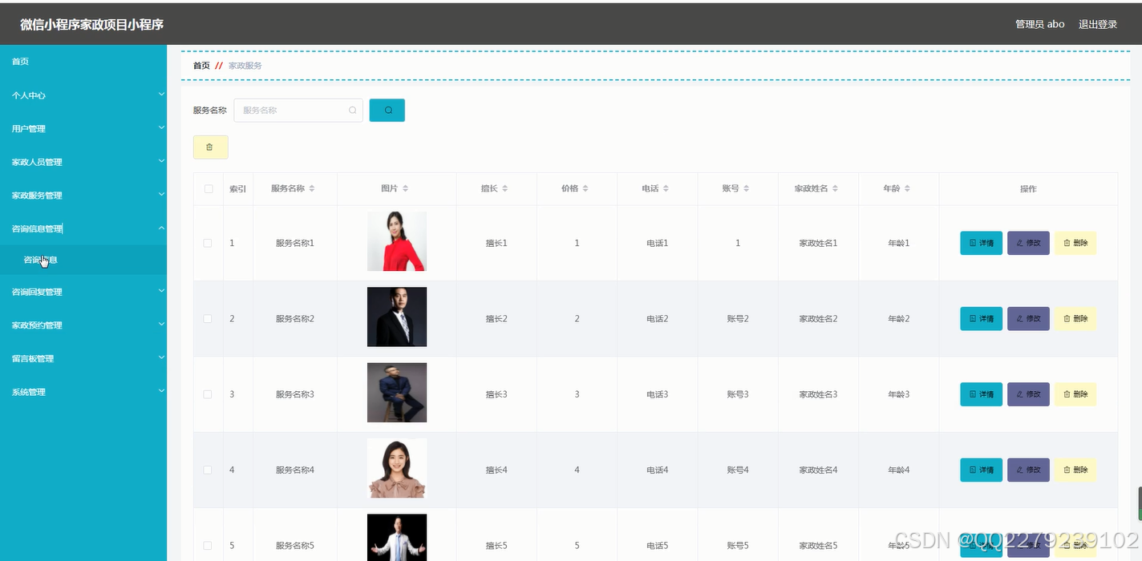Open 详情 for 服务名称4
The image size is (1142, 561).
[x=980, y=470]
